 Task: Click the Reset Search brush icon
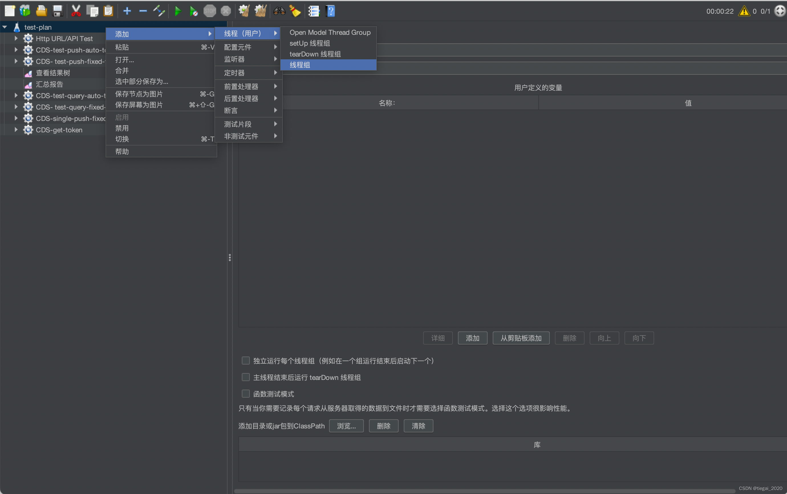295,11
